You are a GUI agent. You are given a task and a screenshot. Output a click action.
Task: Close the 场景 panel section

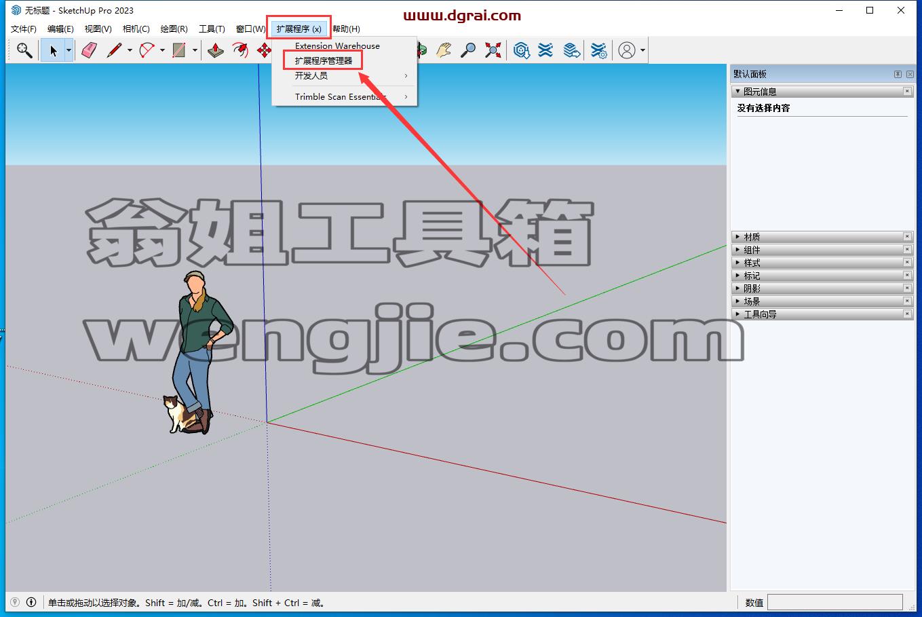pos(907,301)
